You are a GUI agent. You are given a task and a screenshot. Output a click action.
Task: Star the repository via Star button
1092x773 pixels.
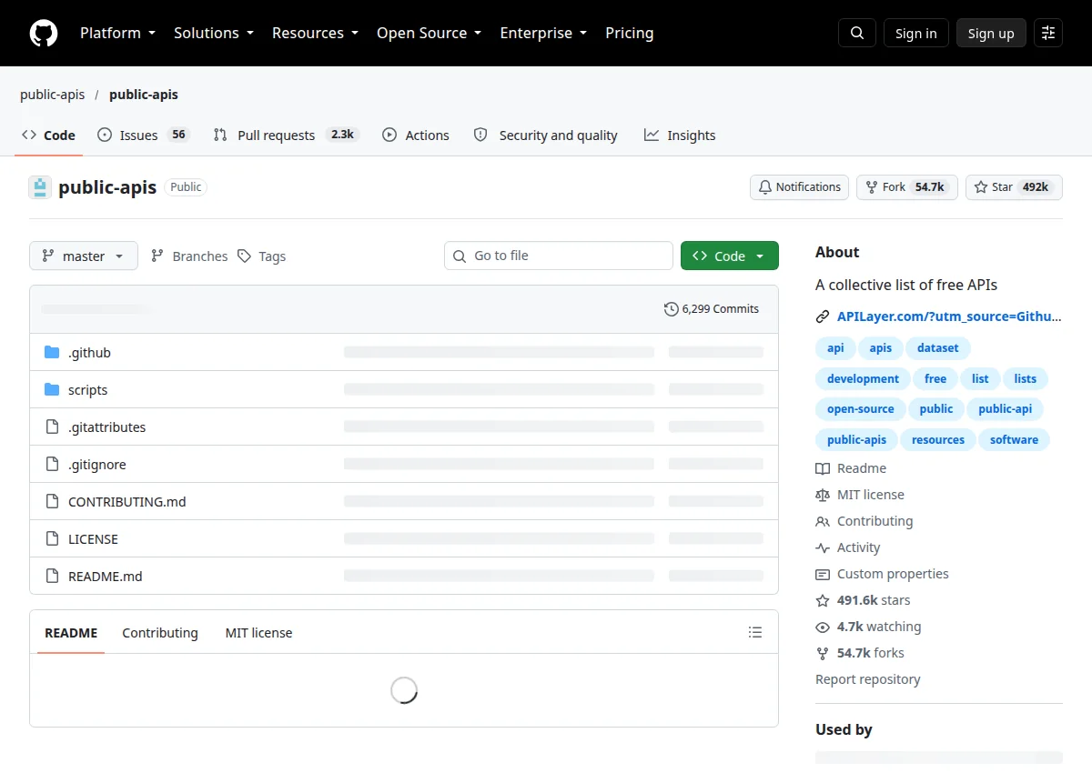[x=1014, y=187]
